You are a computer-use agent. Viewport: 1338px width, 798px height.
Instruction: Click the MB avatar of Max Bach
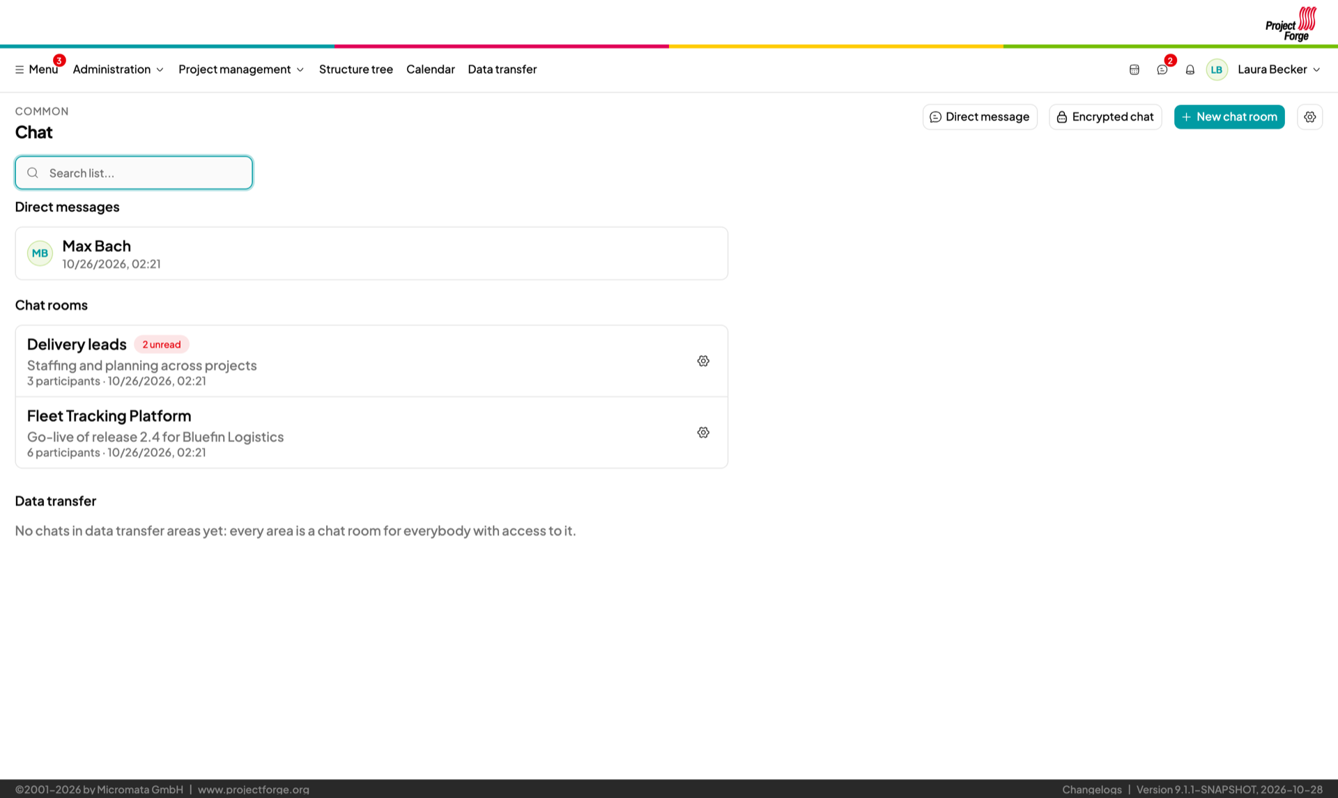click(x=40, y=253)
